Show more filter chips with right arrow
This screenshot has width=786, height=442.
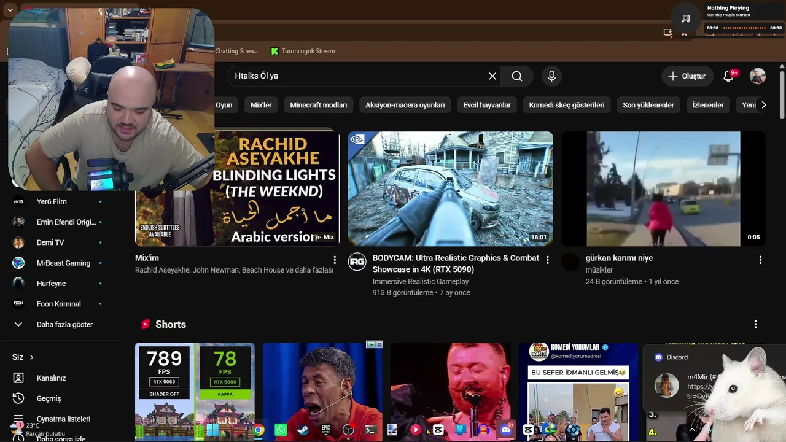764,105
